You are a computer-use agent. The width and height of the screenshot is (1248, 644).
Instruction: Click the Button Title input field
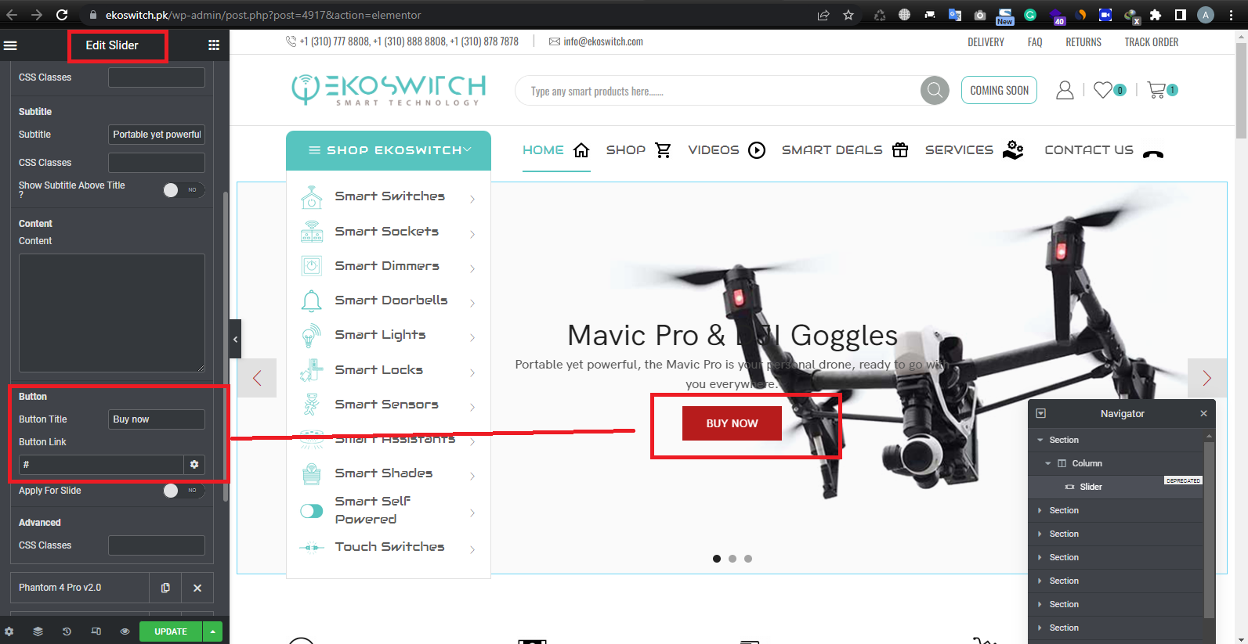(157, 419)
